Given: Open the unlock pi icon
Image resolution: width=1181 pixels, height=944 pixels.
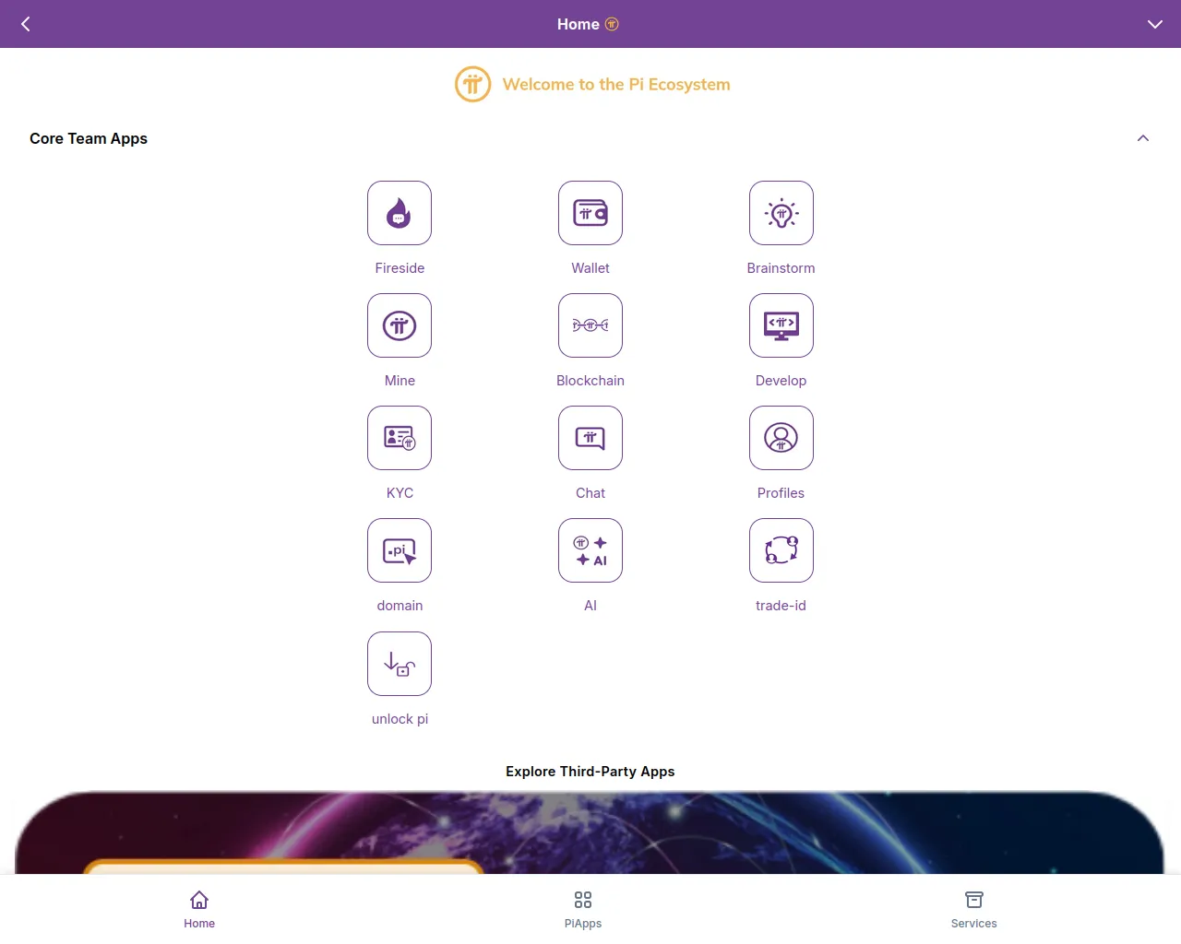Looking at the screenshot, I should point(400,664).
